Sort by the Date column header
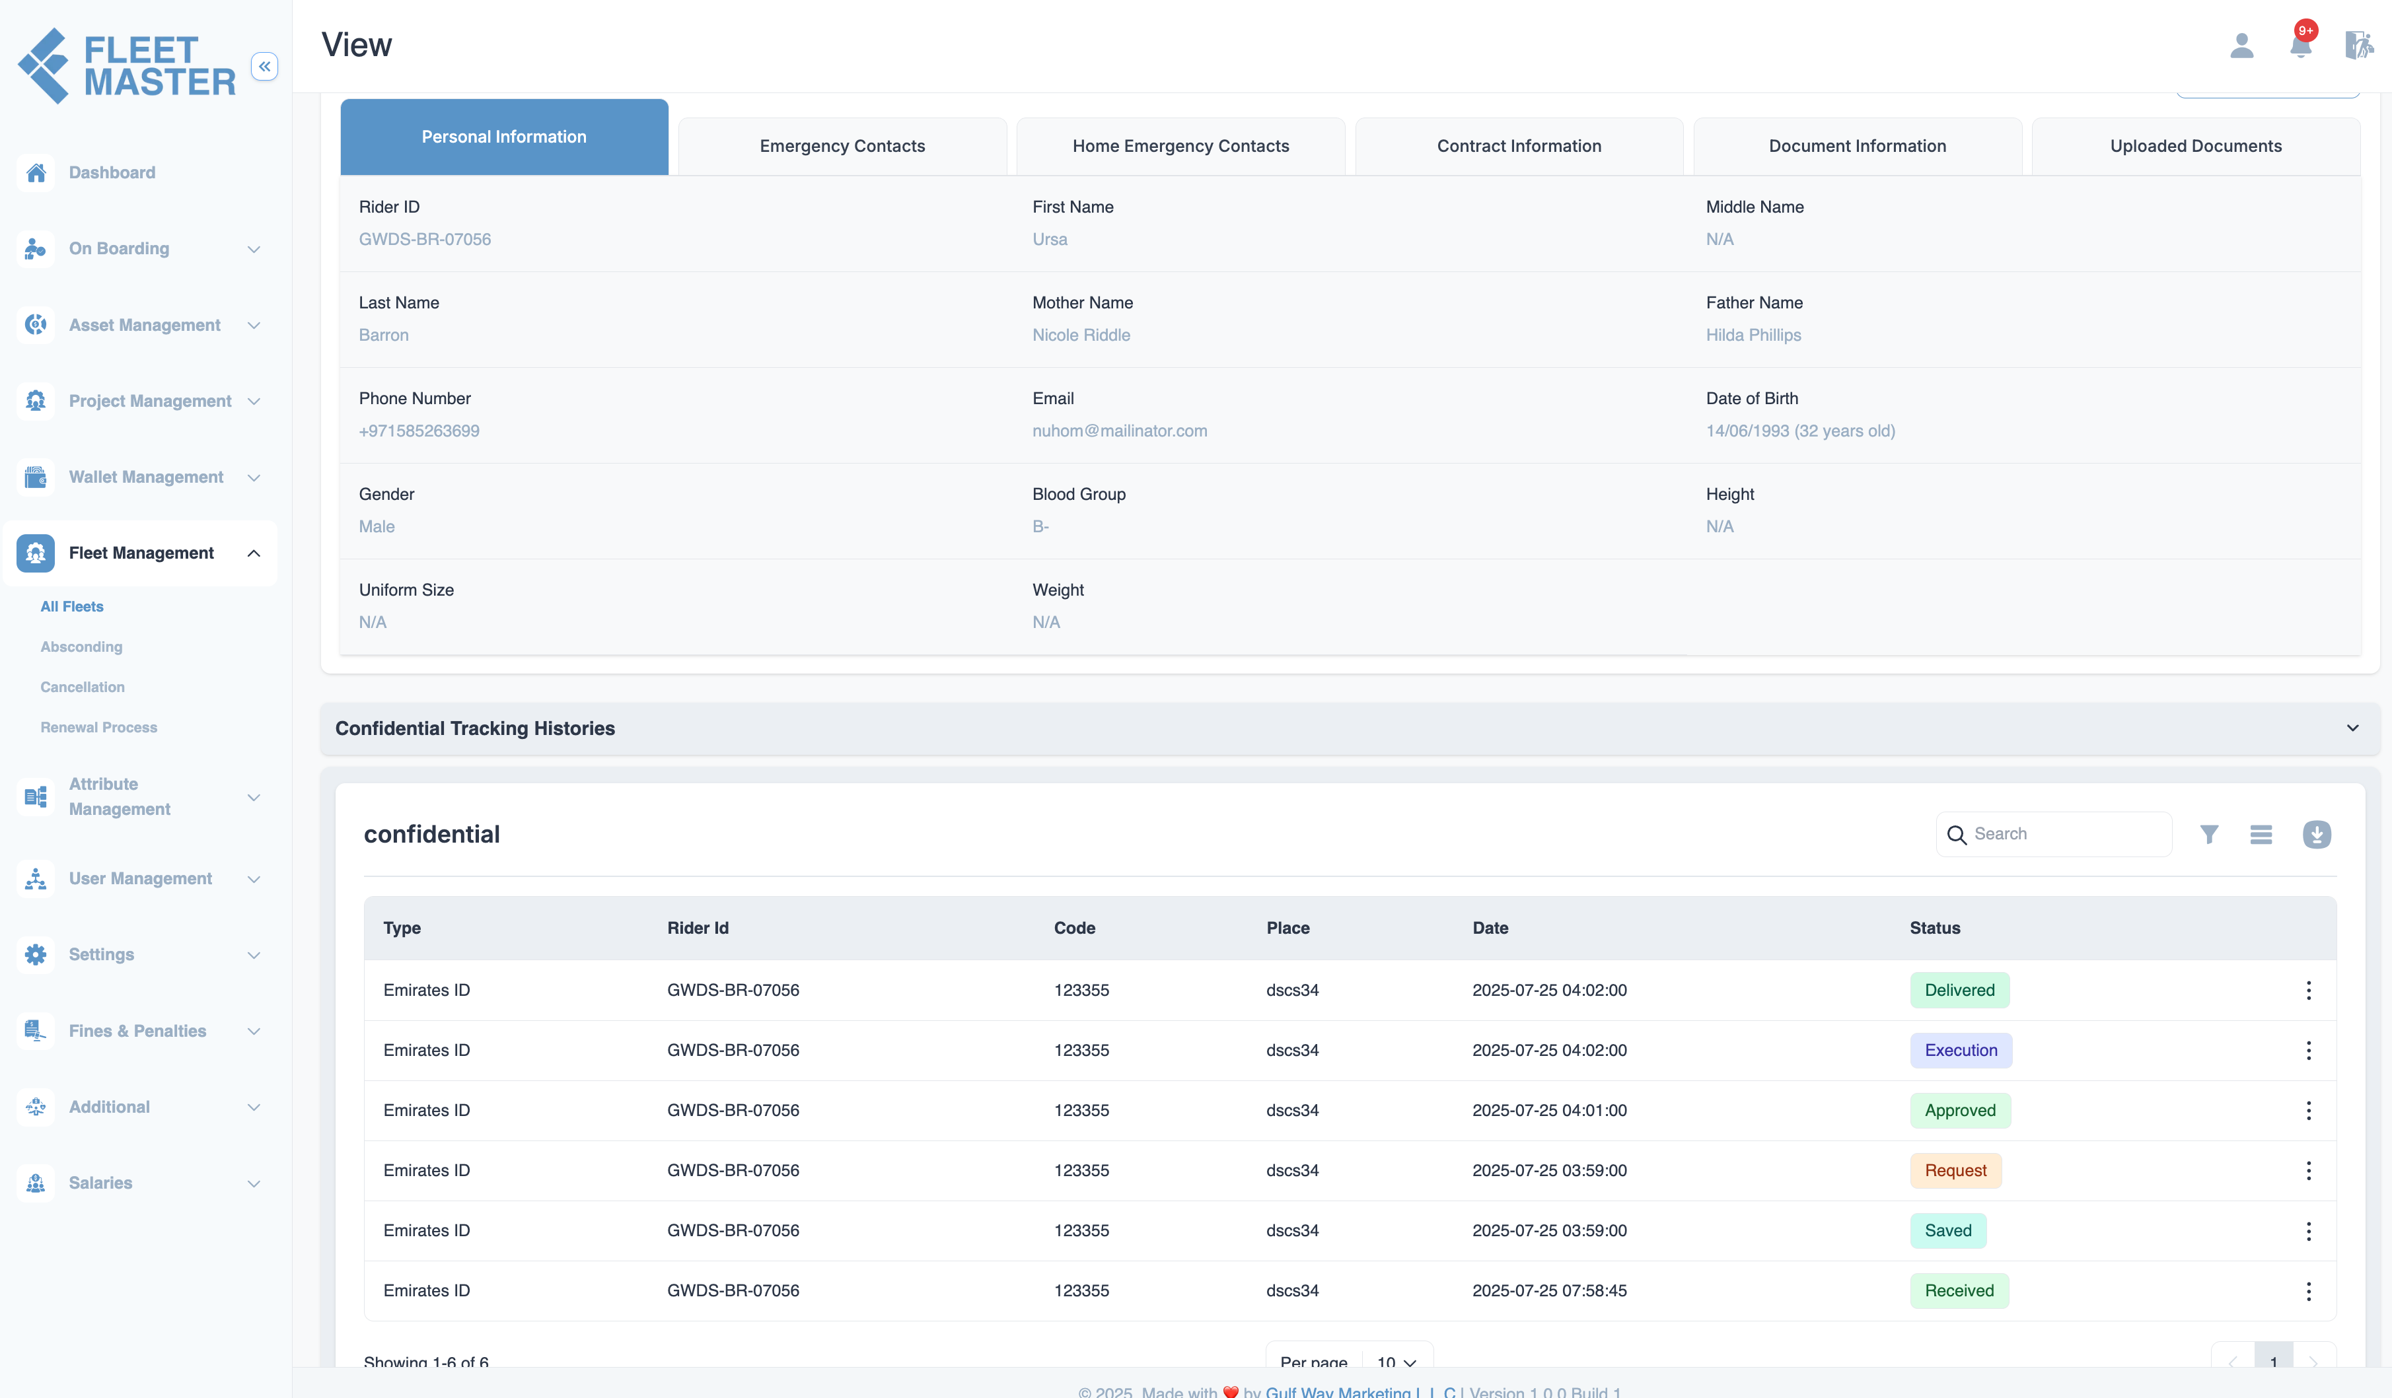This screenshot has width=2392, height=1398. [x=1490, y=928]
